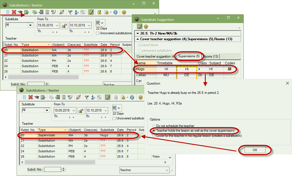Click filter funnel icon in front Substitutions window

pos(87,97)
